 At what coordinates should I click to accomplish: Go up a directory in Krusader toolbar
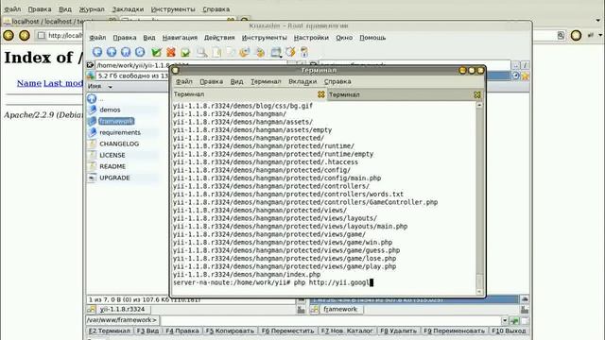(x=112, y=52)
